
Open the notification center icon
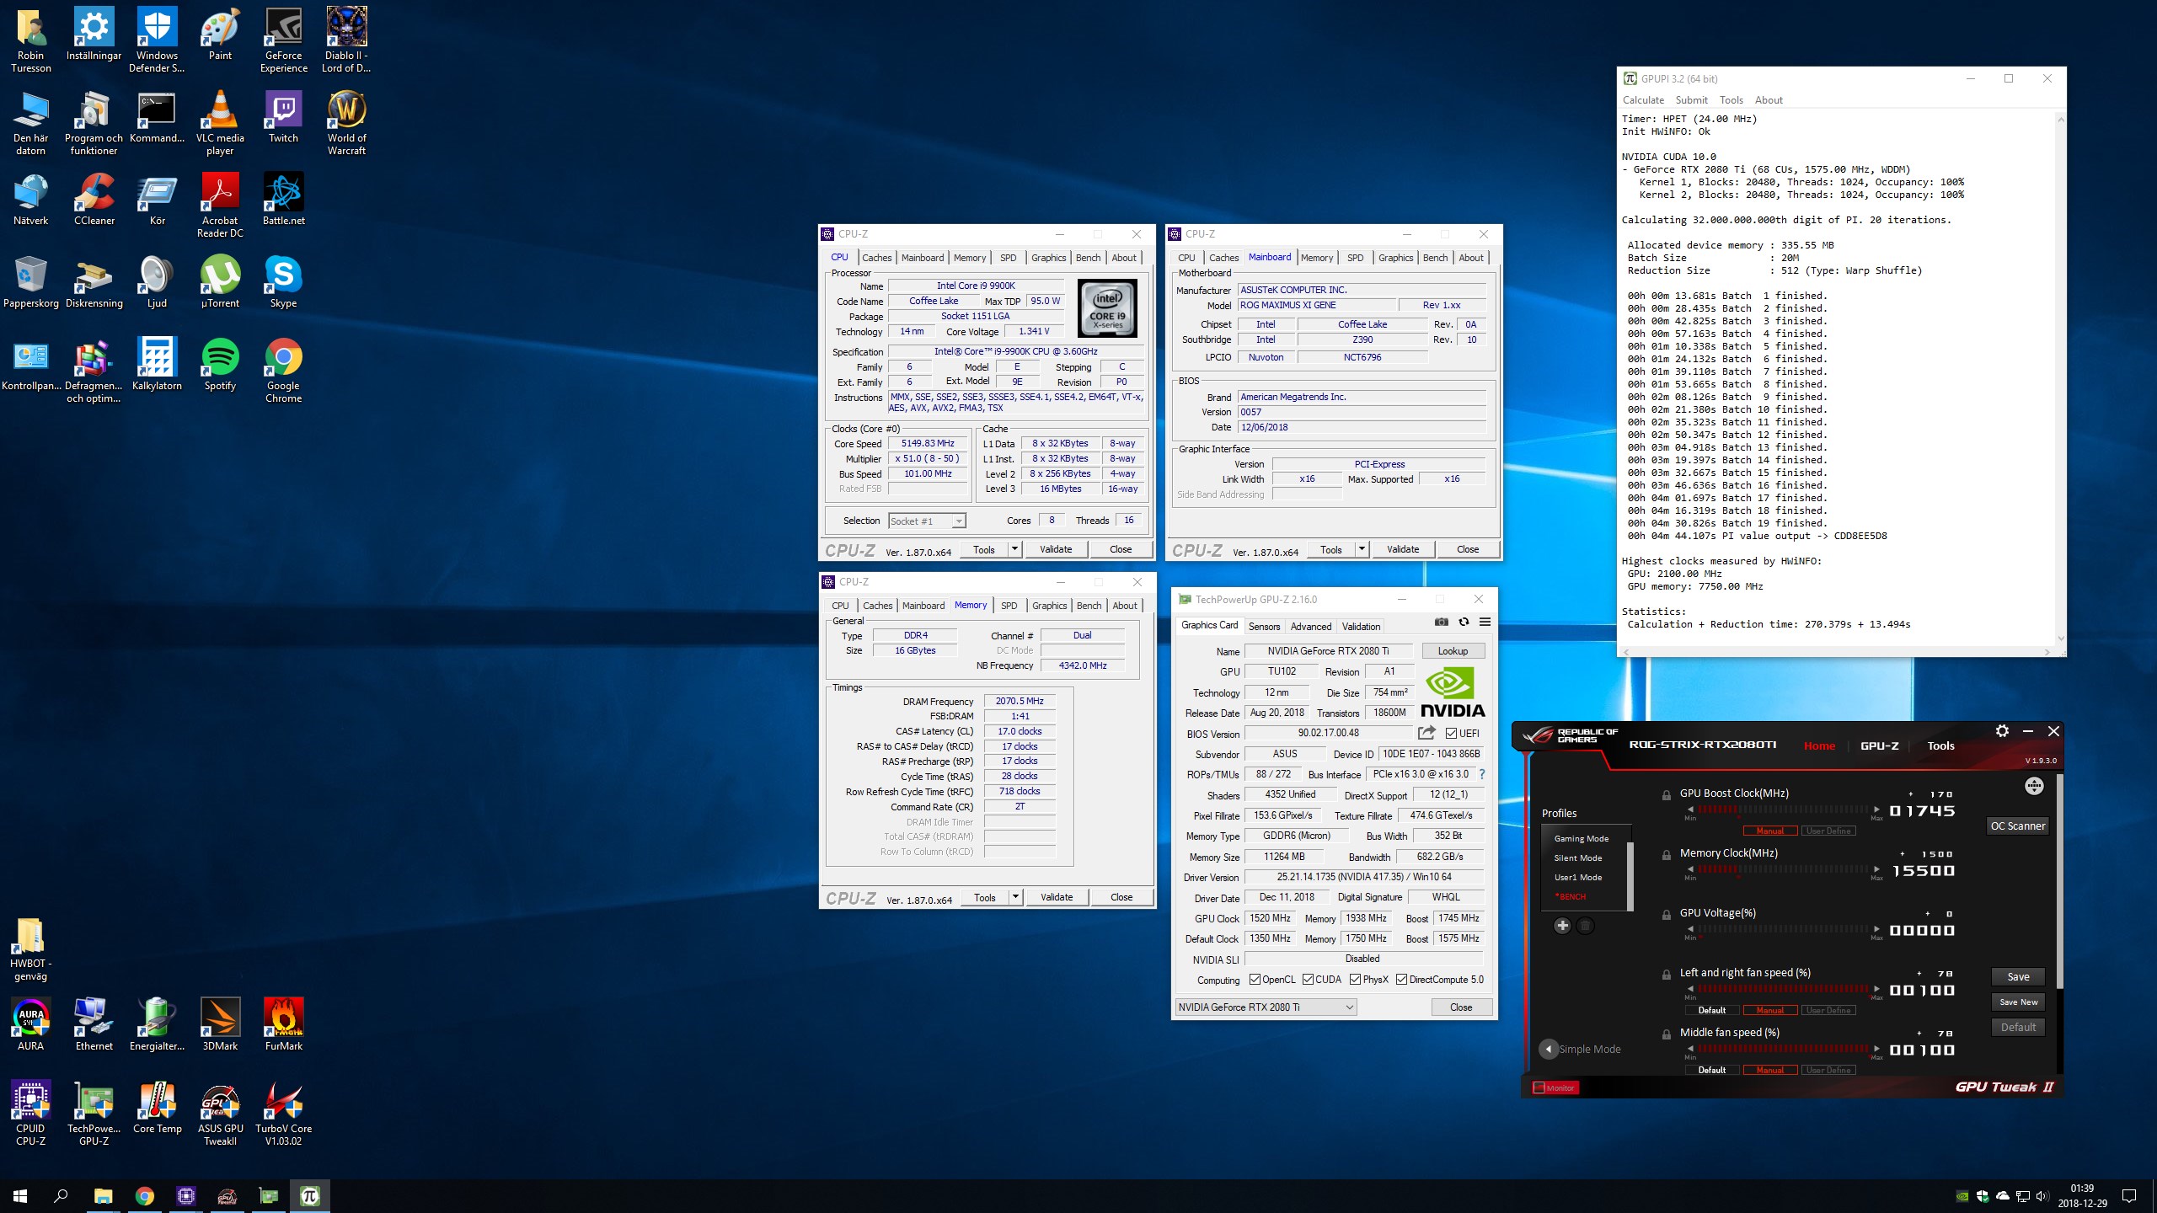point(2129,1196)
